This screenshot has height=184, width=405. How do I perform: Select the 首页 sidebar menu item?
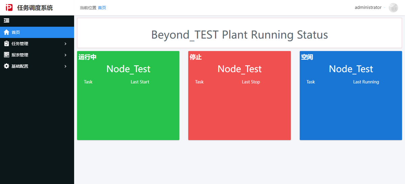pos(37,32)
